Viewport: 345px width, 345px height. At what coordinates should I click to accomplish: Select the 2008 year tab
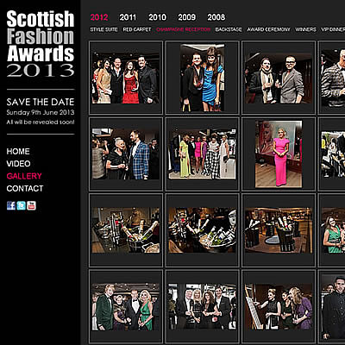click(216, 17)
